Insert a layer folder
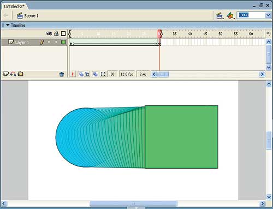This screenshot has height=209, width=273. (x=20, y=74)
